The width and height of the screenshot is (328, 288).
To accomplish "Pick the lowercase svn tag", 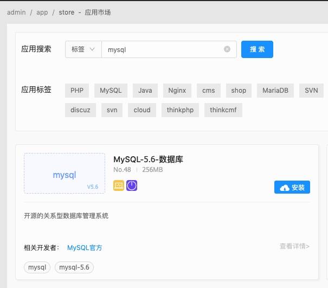I will pyautogui.click(x=112, y=110).
